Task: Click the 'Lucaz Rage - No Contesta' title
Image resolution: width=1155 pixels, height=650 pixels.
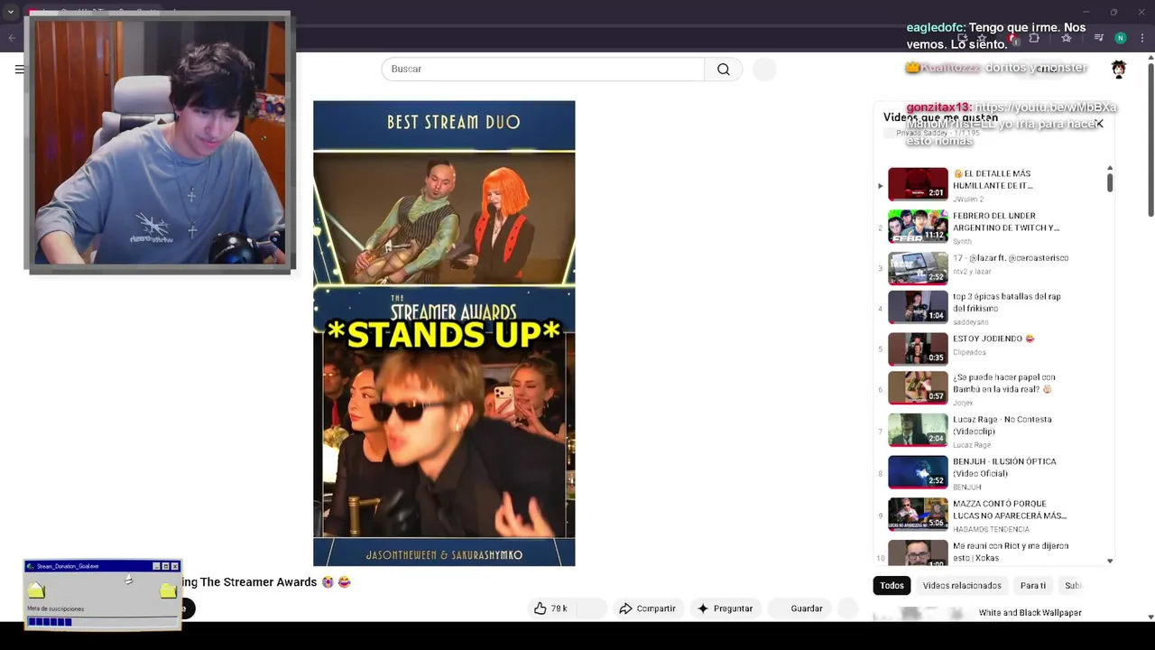Action: pos(1003,425)
